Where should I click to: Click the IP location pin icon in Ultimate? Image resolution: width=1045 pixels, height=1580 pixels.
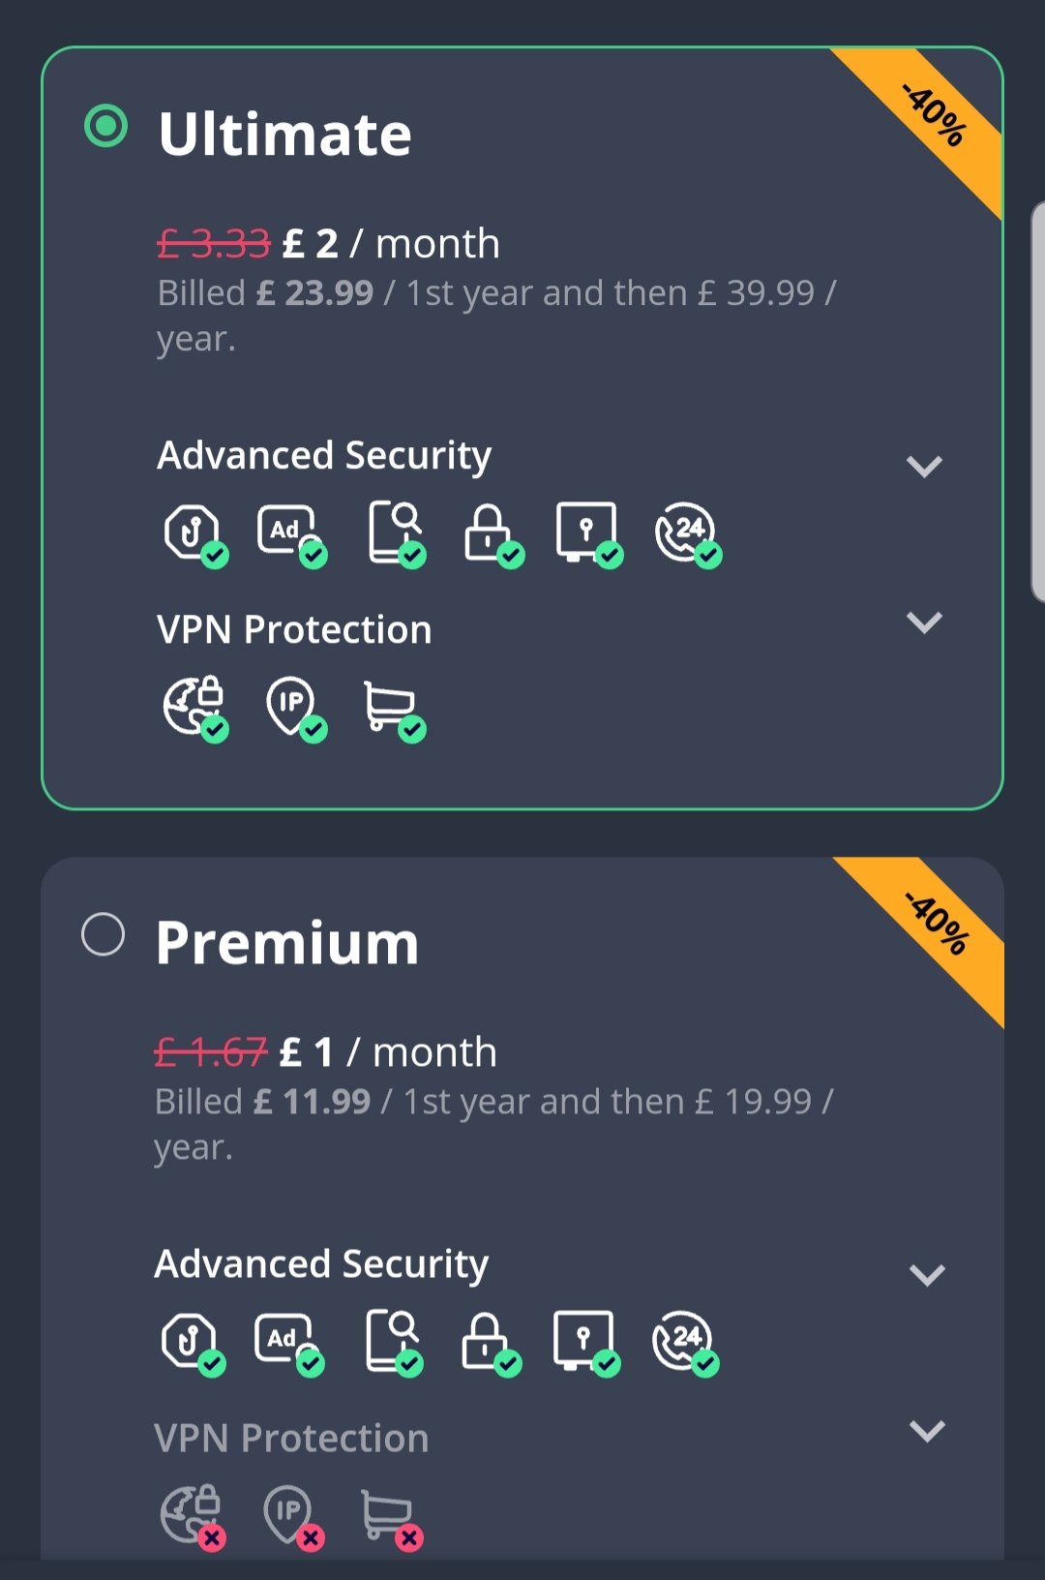(296, 709)
